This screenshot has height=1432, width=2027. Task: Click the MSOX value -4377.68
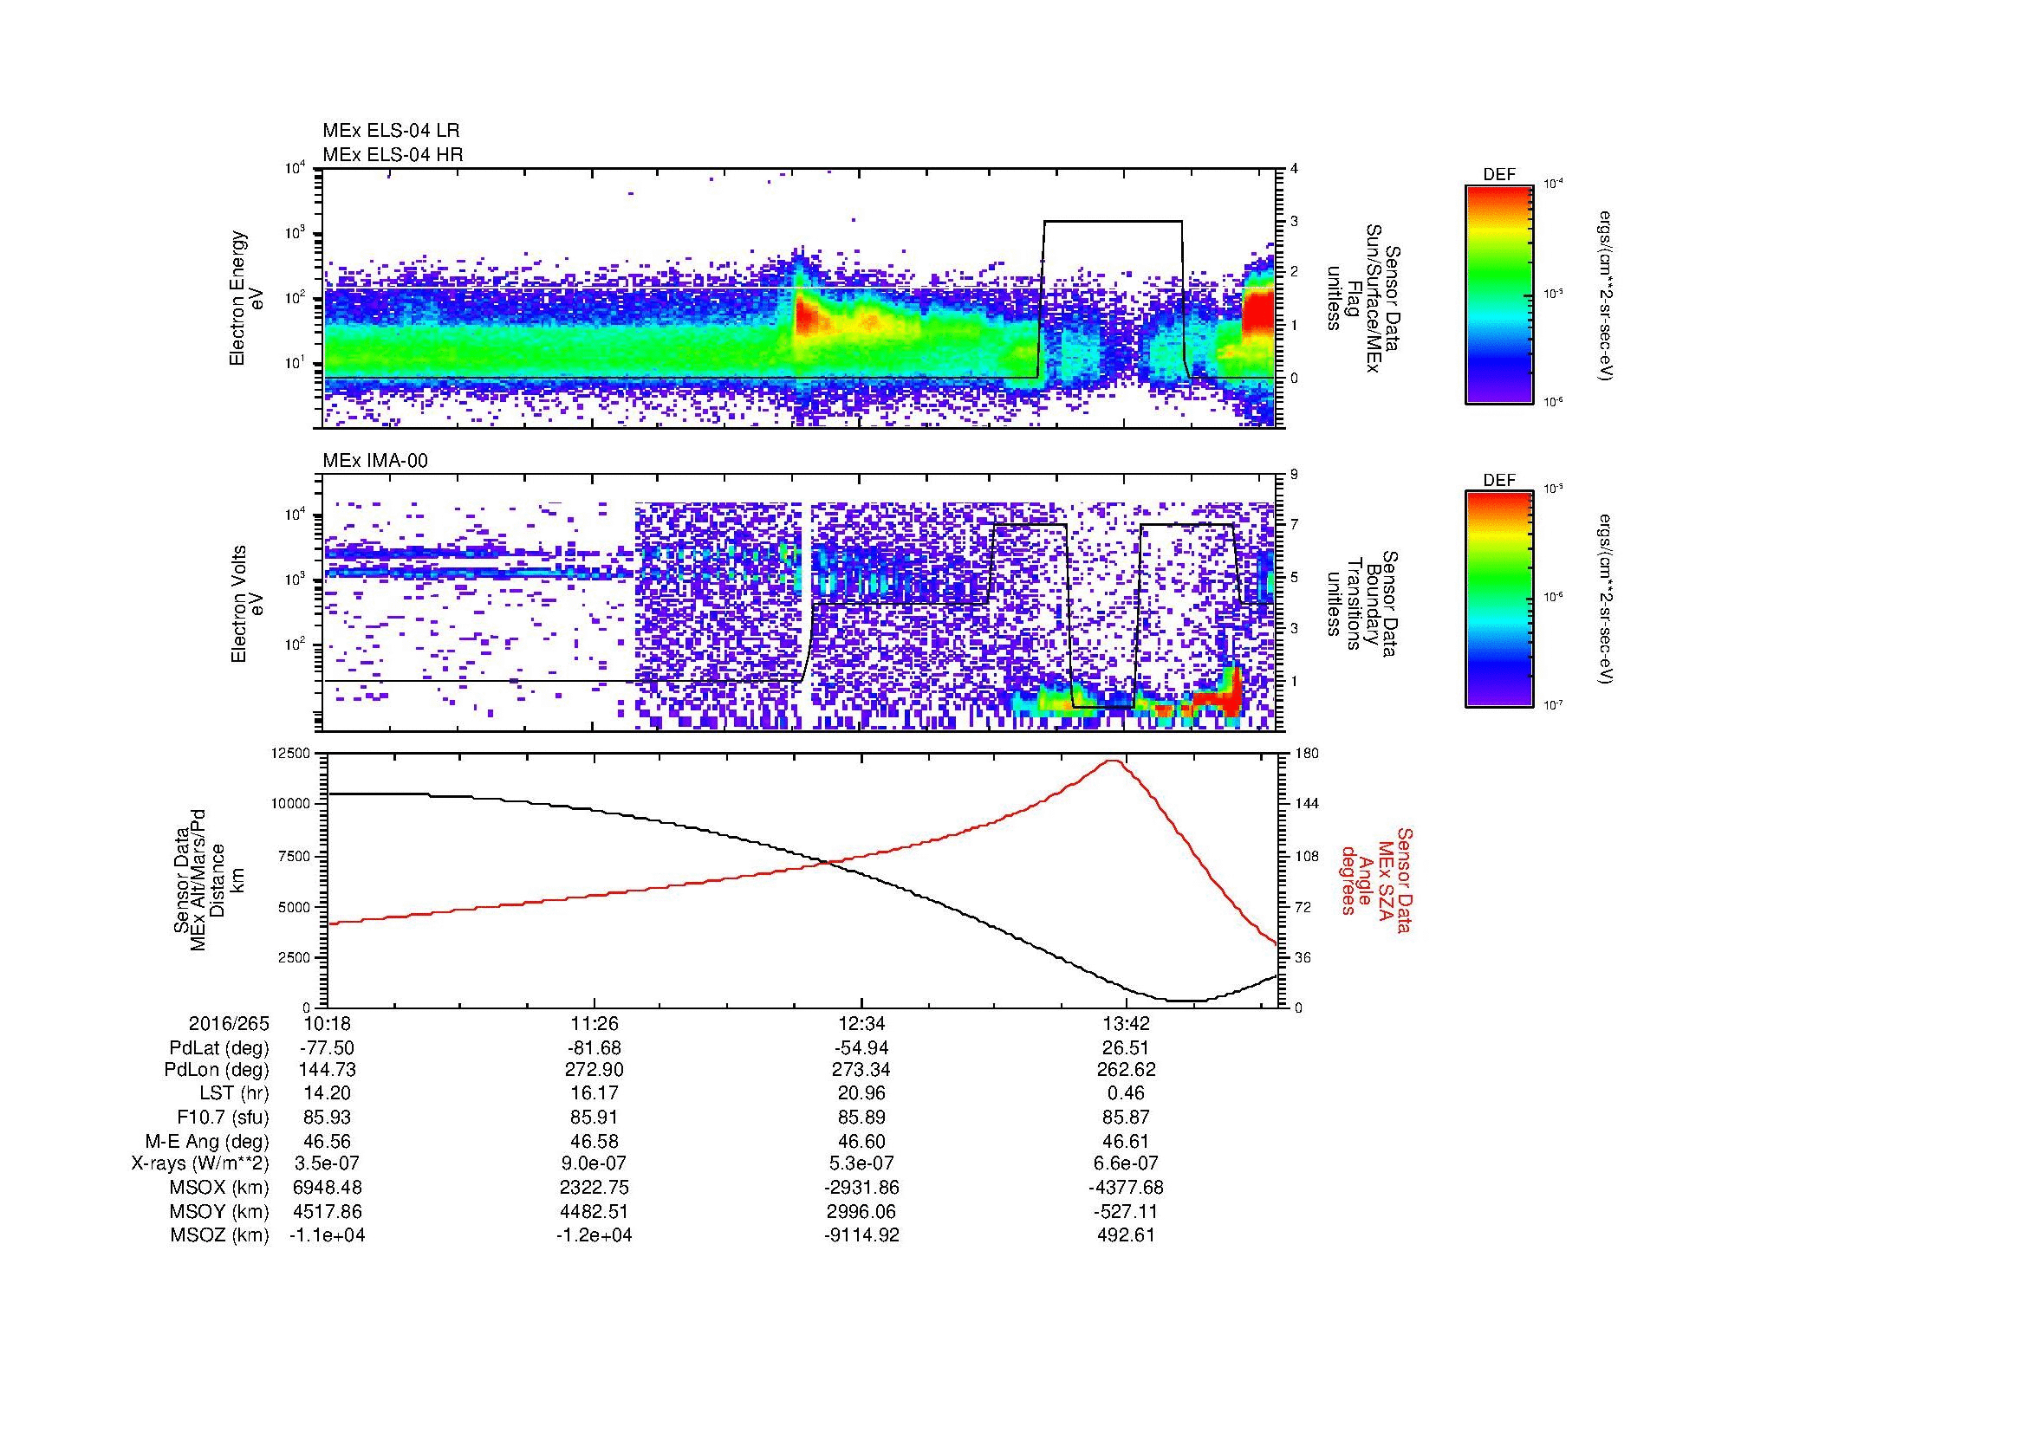click(x=1126, y=1189)
